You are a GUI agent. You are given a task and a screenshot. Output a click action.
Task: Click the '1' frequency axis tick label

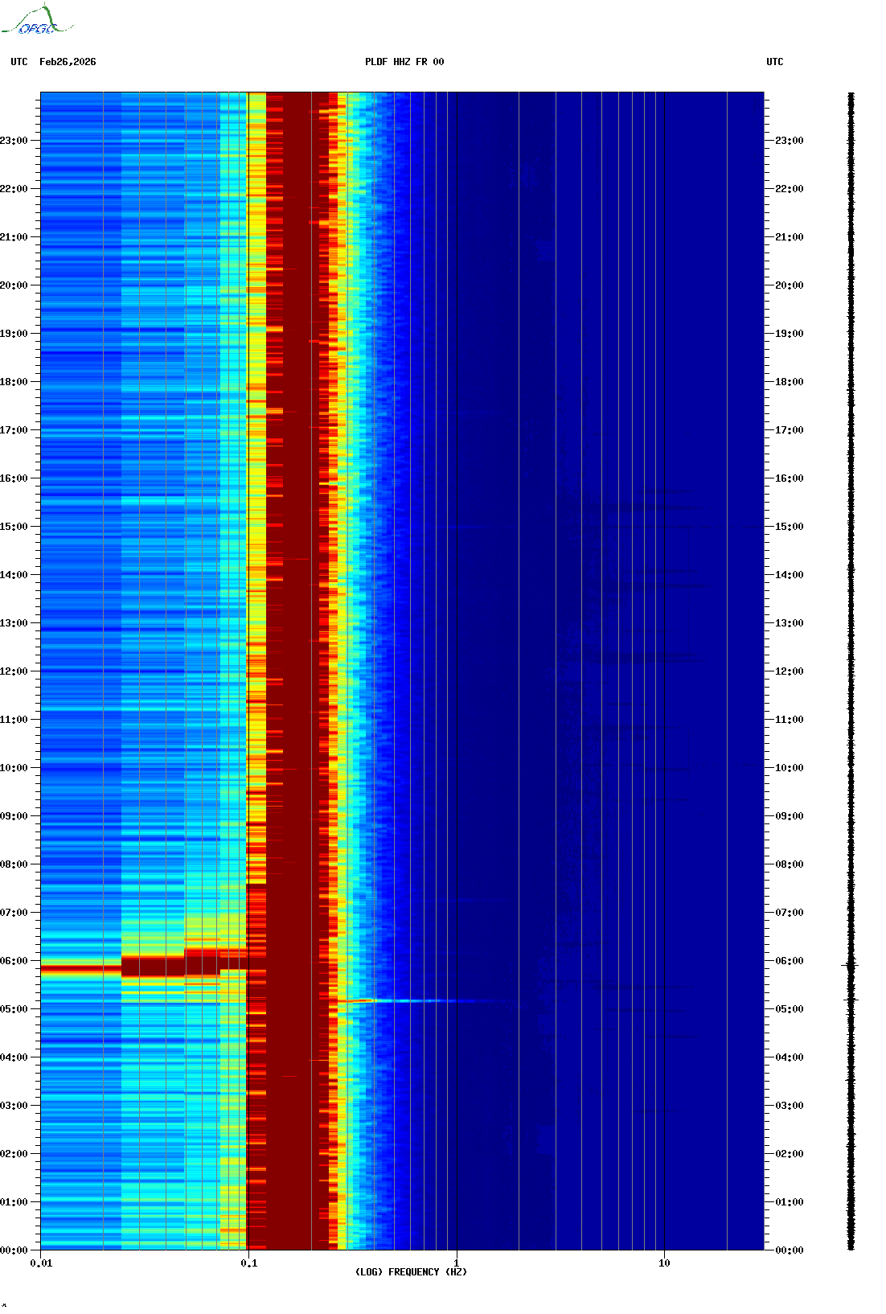(x=457, y=1263)
